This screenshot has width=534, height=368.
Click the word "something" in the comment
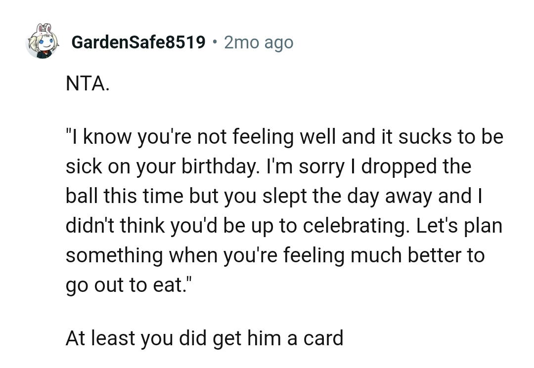[114, 255]
